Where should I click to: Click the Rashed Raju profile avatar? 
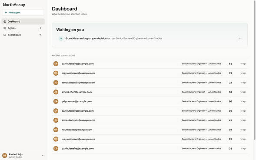(5, 155)
